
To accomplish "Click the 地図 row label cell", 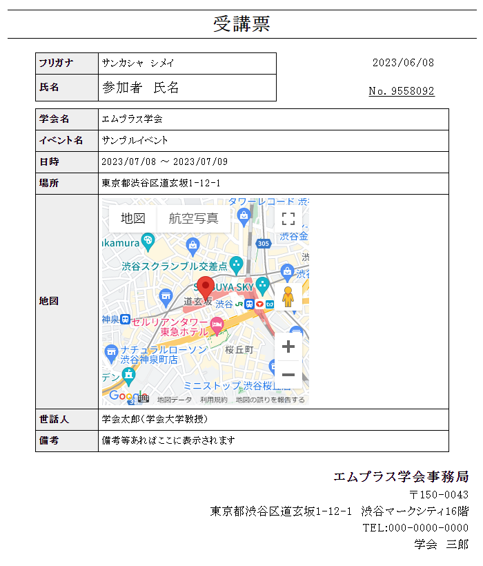I will pos(67,302).
